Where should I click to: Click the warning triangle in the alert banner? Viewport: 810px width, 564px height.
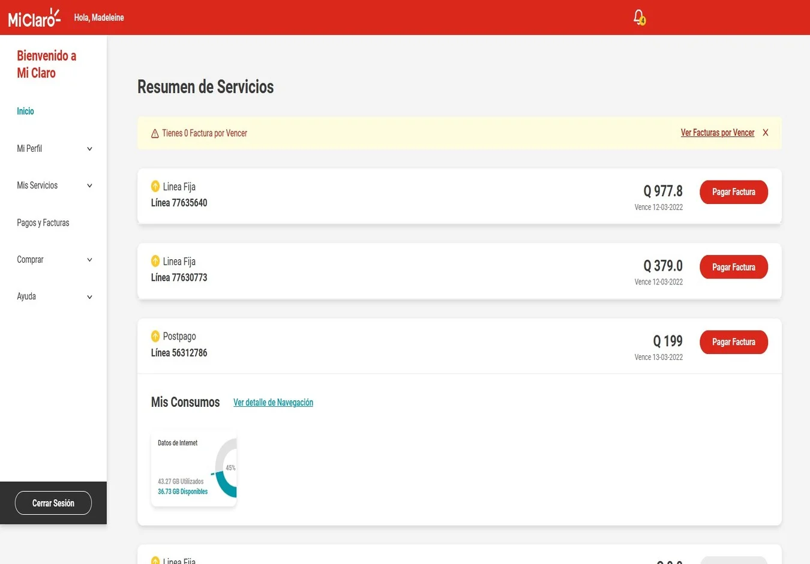[155, 133]
